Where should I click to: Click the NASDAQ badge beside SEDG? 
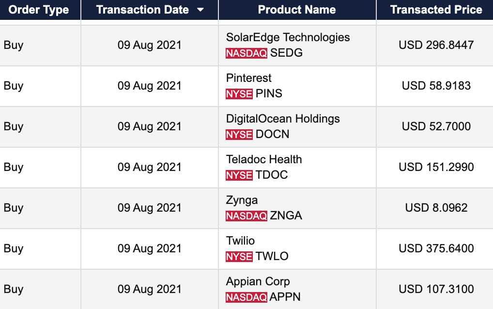coord(246,53)
